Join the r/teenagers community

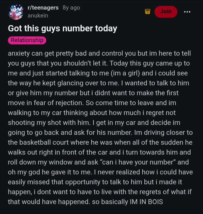point(166,12)
